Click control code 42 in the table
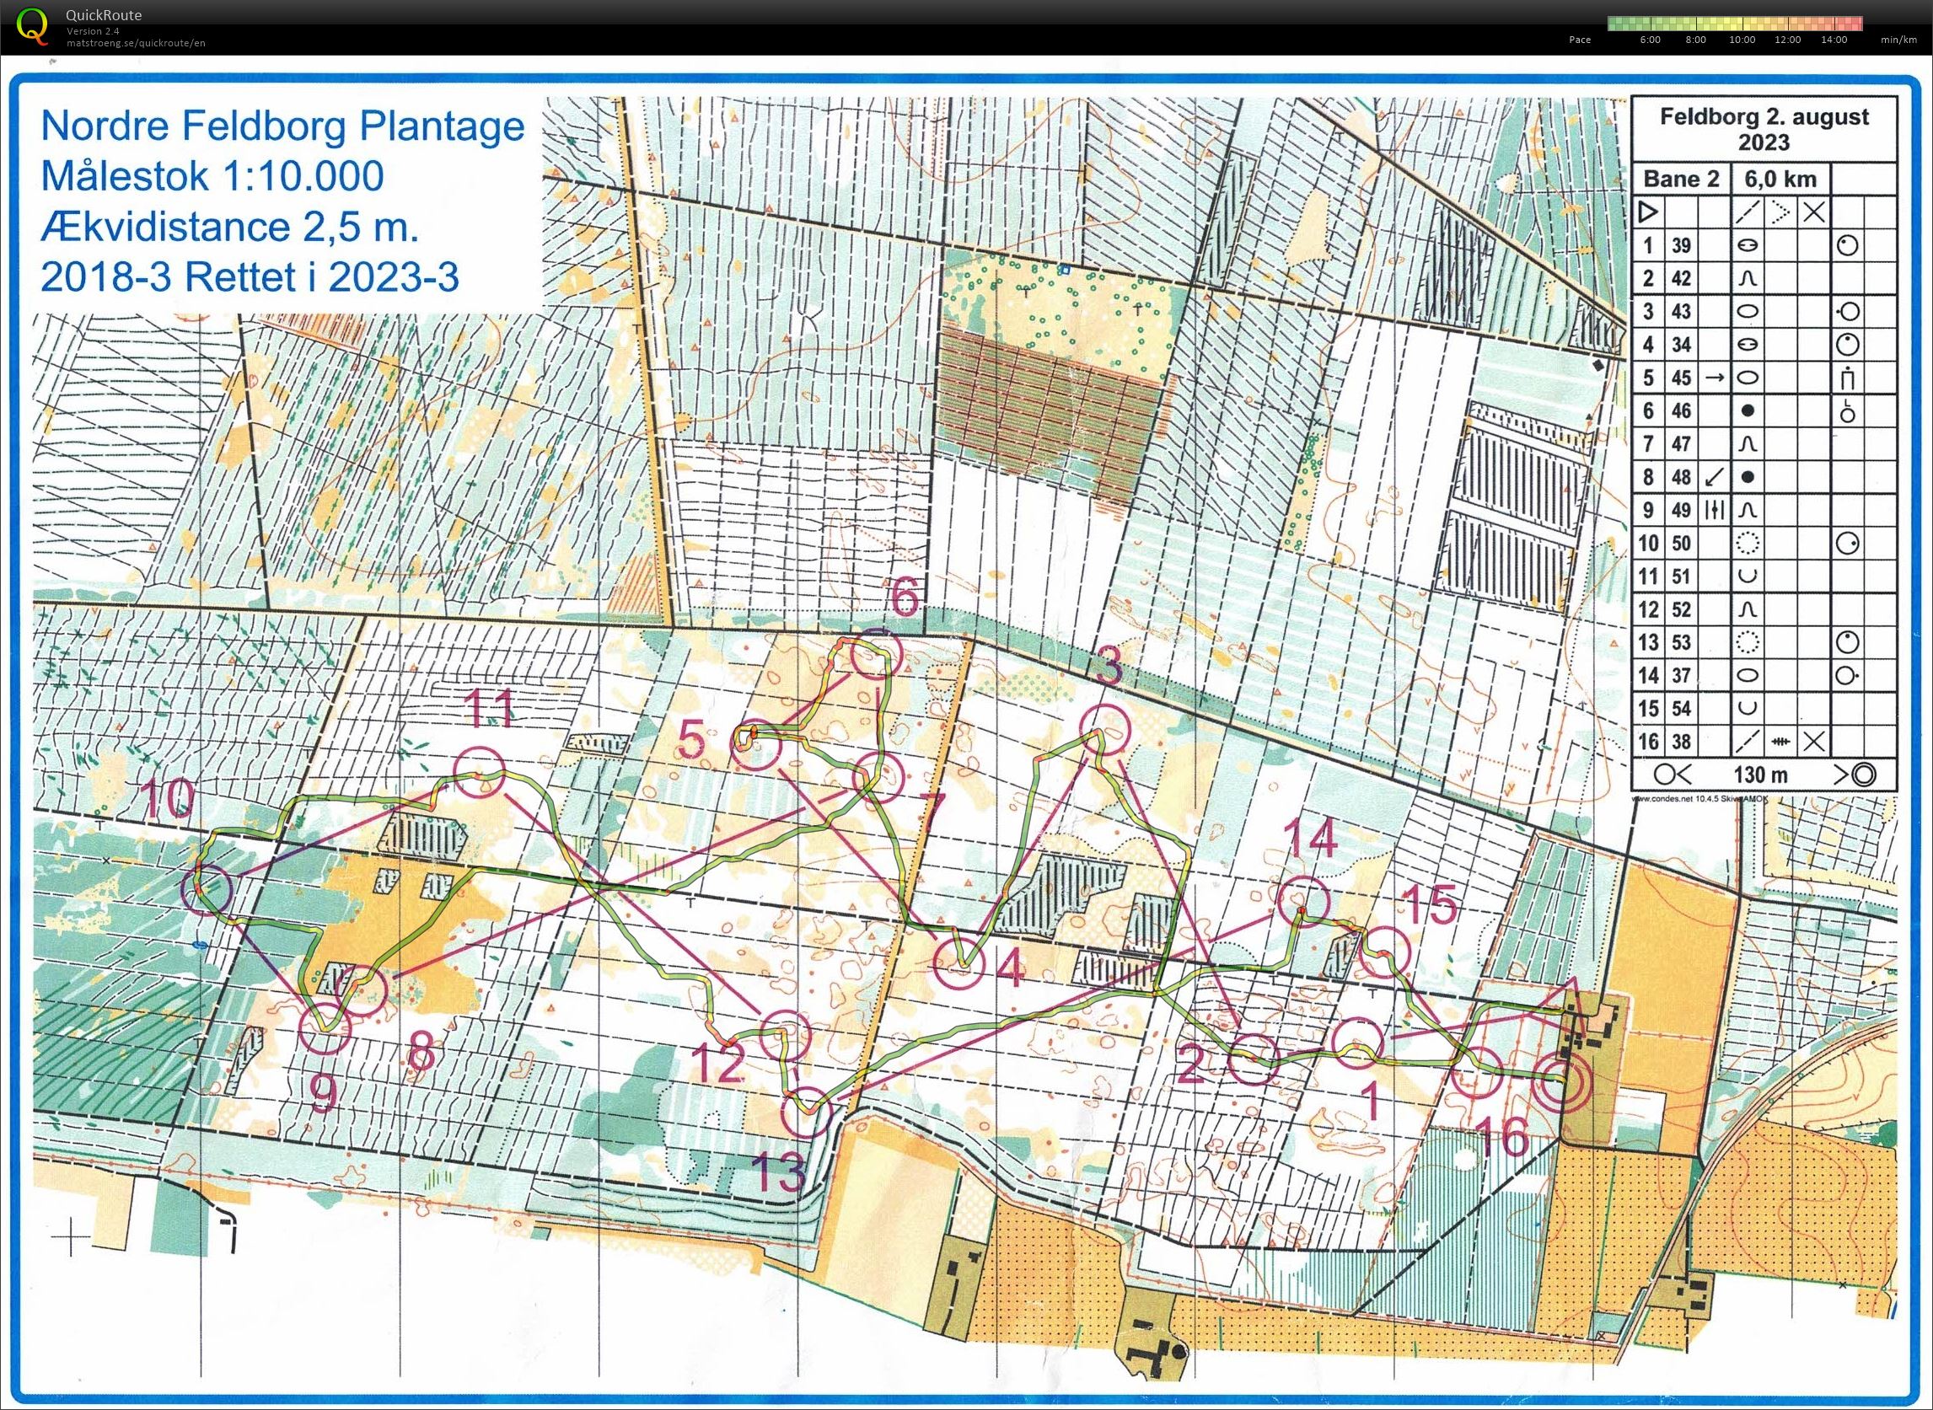The image size is (1933, 1410). (1681, 278)
